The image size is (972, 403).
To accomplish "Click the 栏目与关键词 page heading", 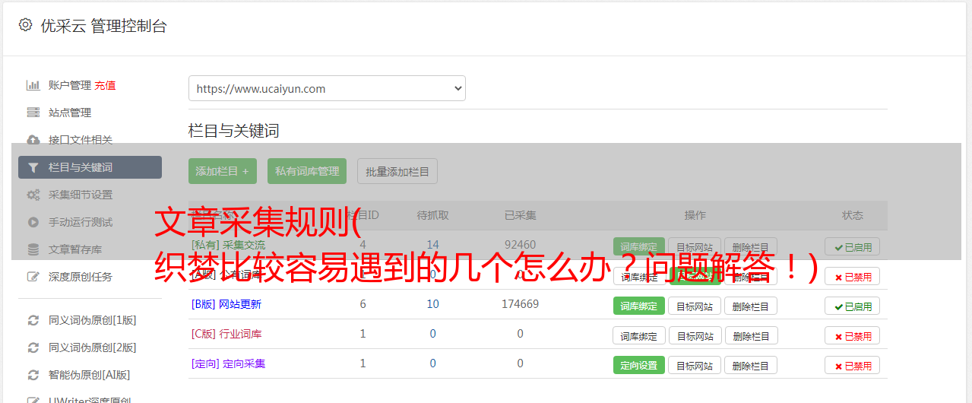I will (234, 131).
